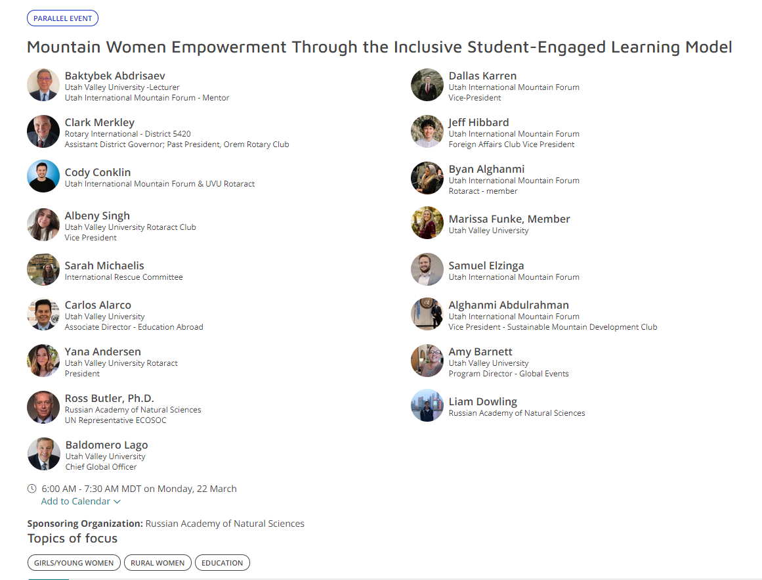Click the clock icon beside event time
This screenshot has height=580, width=762.
32,489
